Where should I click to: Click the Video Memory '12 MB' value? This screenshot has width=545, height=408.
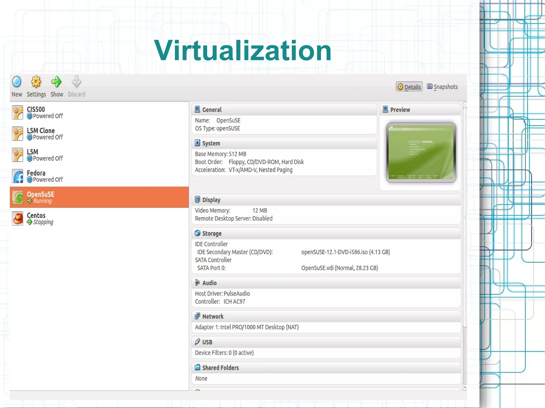tap(260, 211)
